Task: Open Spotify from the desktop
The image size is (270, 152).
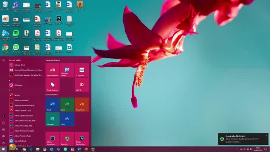Action: (x=16, y=34)
